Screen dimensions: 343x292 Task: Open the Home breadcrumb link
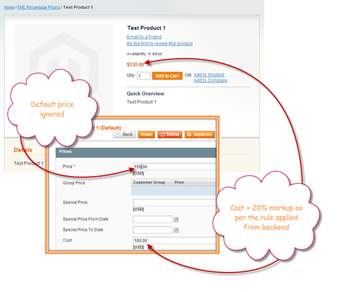coord(9,7)
